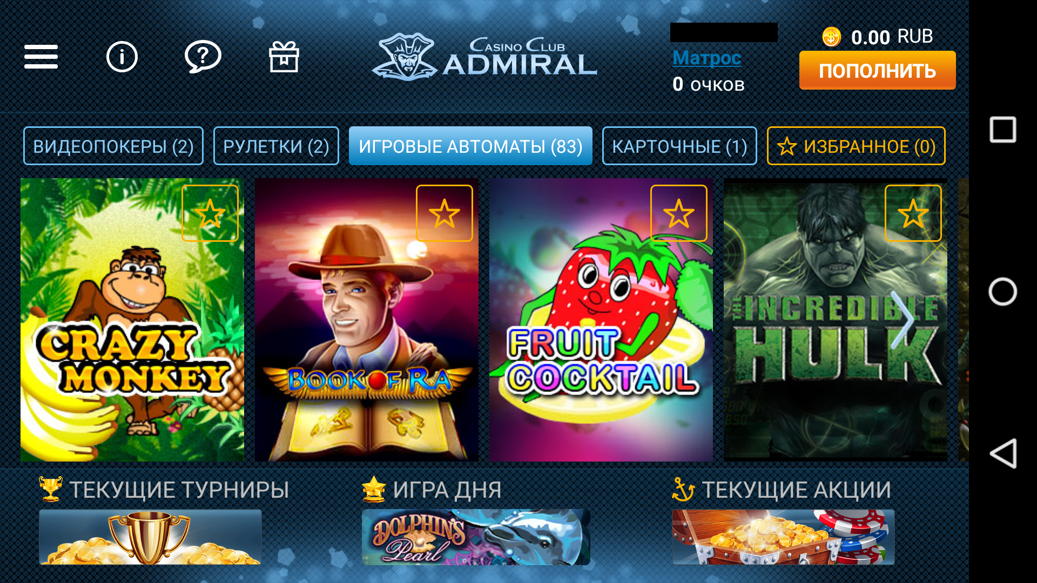Open the hamburger menu
The height and width of the screenshot is (583, 1037).
41,57
